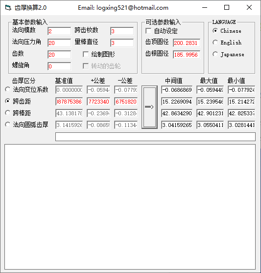This screenshot has width=261, height=273.
Task: Click the 跨齿距 -公差 input field
Action: 126,102
